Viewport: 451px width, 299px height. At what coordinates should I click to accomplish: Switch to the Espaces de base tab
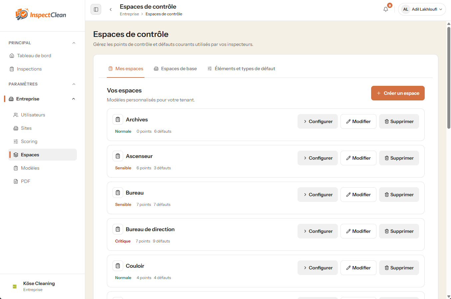point(175,69)
